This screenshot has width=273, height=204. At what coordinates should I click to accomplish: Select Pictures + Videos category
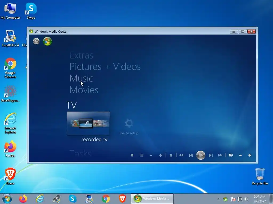point(105,67)
